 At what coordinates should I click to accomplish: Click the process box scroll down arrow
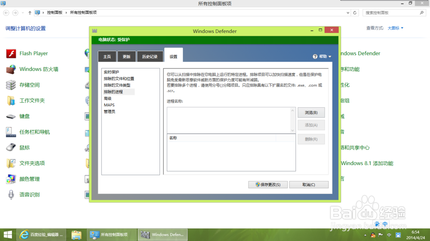tap(292, 130)
